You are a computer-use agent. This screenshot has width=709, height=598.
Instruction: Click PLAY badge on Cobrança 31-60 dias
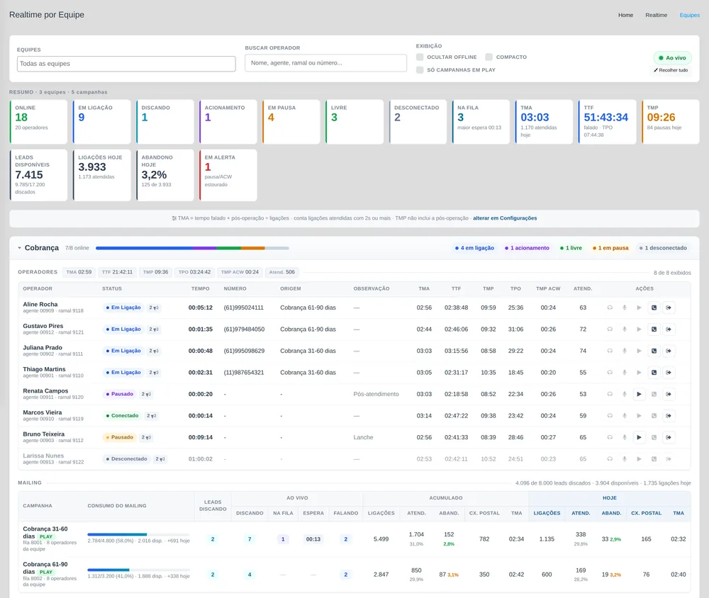point(45,537)
